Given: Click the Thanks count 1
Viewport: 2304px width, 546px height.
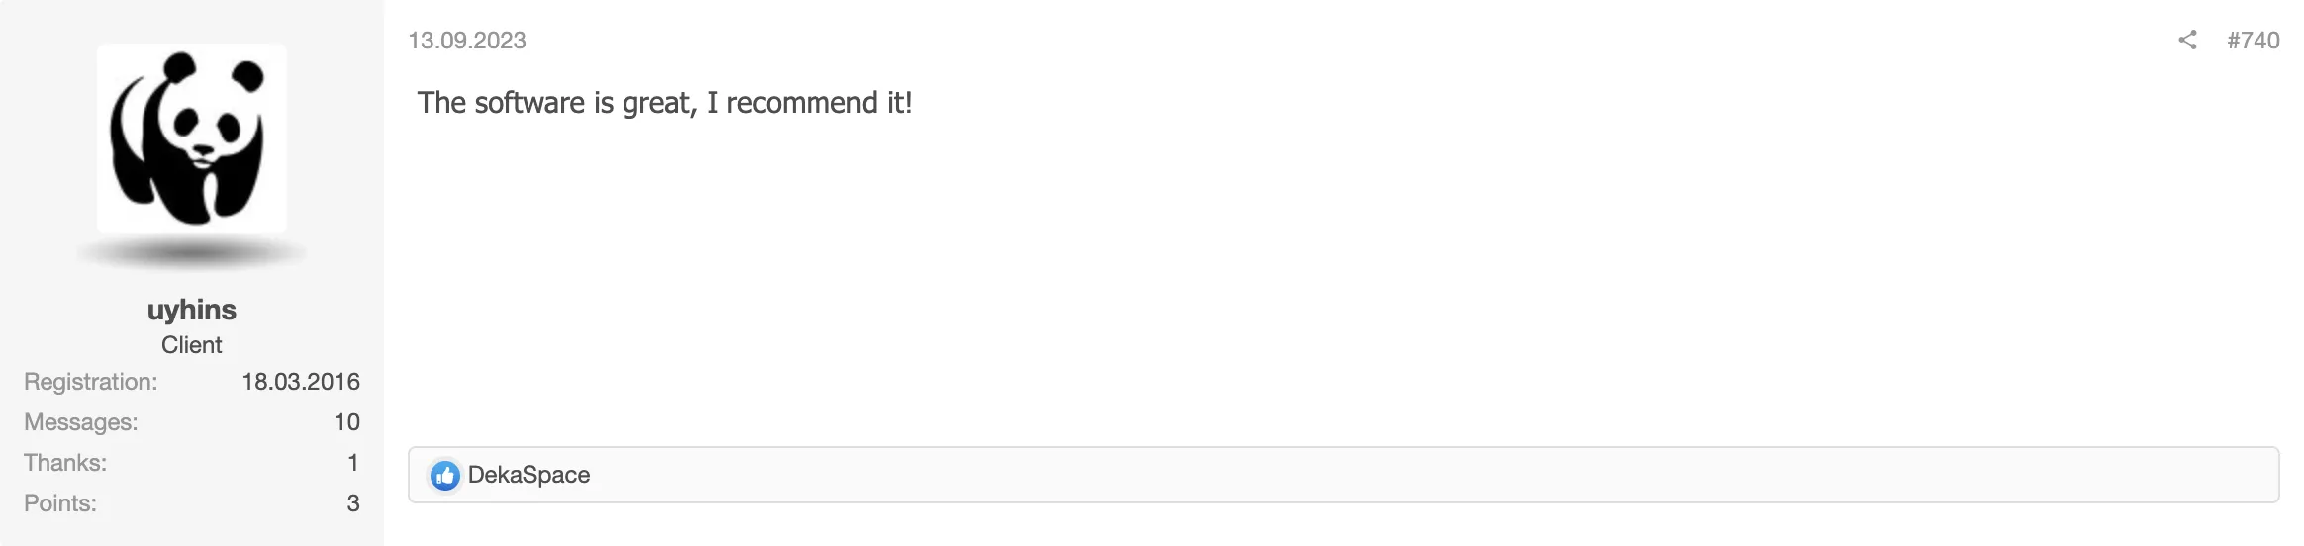Looking at the screenshot, I should point(352,463).
